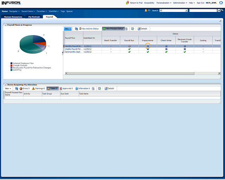Click the Check Writer status icon for Weekly Payroll
This screenshot has height=180, width=225.
click(166, 49)
